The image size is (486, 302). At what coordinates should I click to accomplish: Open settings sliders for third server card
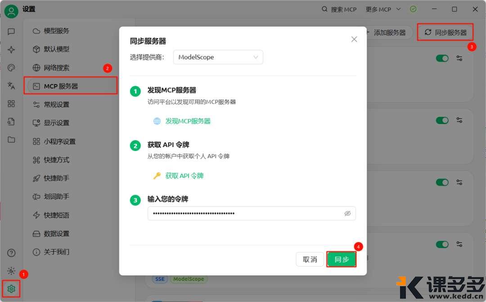(459, 182)
